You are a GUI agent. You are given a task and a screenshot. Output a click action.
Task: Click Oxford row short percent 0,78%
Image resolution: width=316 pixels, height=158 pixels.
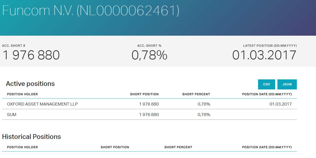pyautogui.click(x=204, y=104)
